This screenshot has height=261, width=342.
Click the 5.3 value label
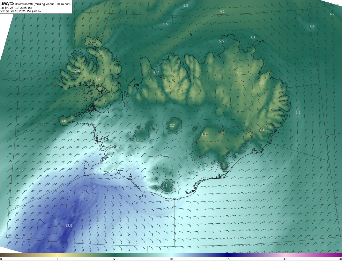tap(253, 38)
